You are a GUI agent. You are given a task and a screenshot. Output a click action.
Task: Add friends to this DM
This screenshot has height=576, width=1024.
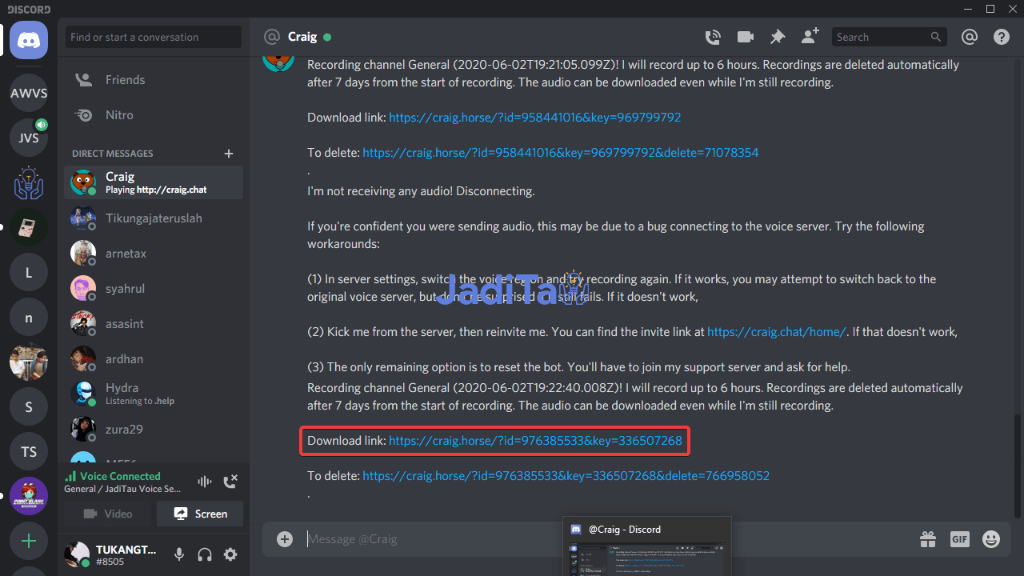pyautogui.click(x=810, y=36)
